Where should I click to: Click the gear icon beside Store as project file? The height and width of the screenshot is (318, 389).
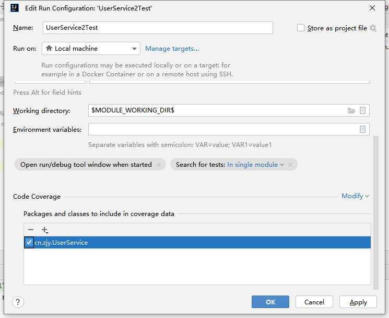click(x=373, y=28)
